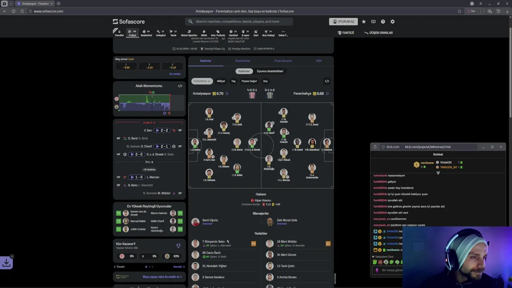
Task: Open the Performans dropdown
Action: coord(202,81)
